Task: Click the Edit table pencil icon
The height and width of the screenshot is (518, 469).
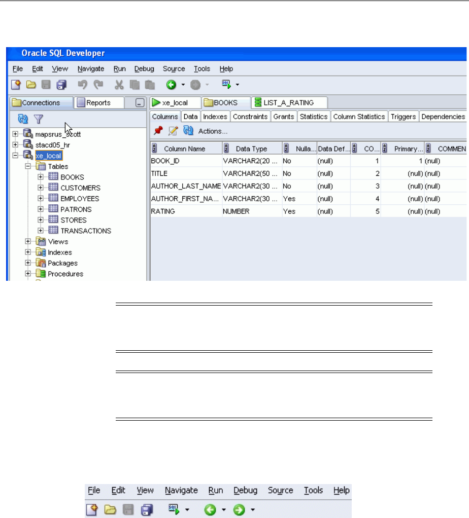Action: tap(173, 131)
